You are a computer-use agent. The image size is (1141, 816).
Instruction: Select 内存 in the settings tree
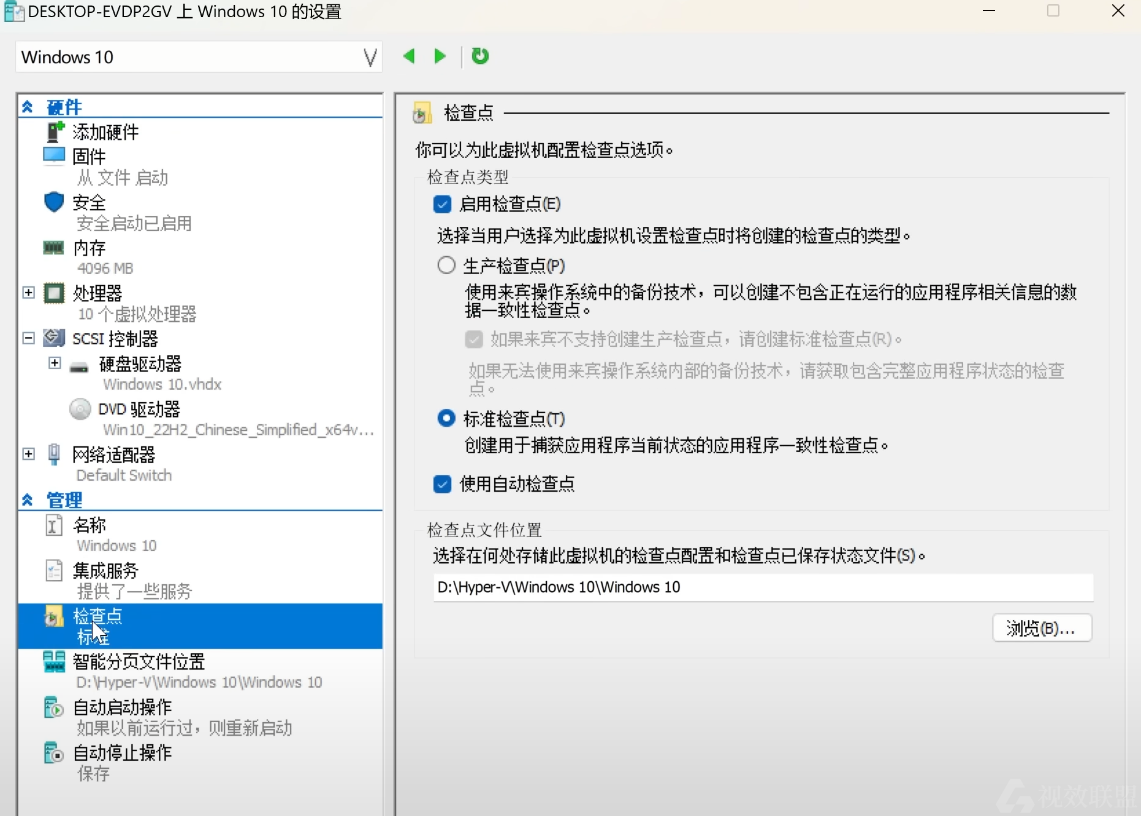[x=89, y=248]
